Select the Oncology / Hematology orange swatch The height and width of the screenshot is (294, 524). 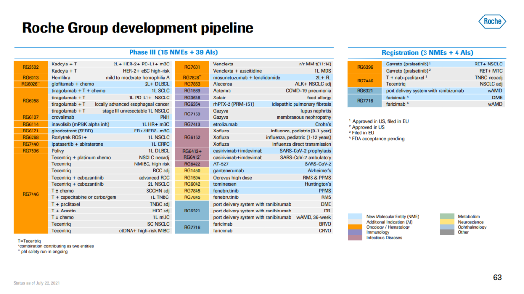355,227
